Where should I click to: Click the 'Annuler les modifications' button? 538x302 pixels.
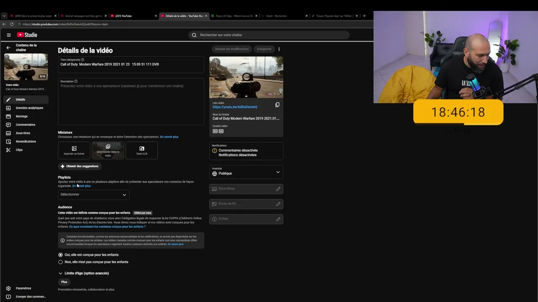pyautogui.click(x=232, y=49)
